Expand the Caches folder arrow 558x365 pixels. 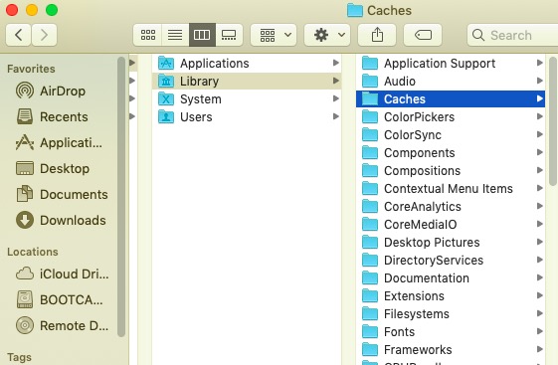point(539,98)
